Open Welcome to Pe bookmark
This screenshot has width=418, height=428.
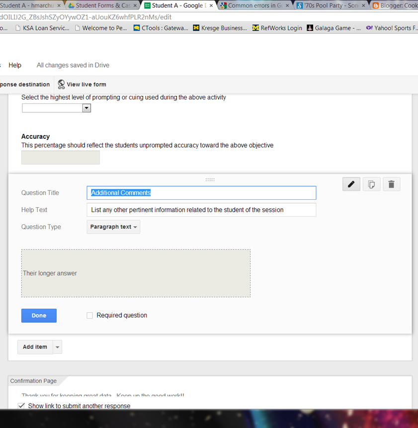click(101, 28)
